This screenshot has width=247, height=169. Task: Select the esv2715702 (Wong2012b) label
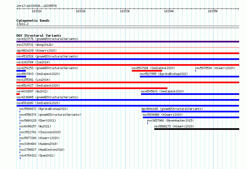[35, 45]
